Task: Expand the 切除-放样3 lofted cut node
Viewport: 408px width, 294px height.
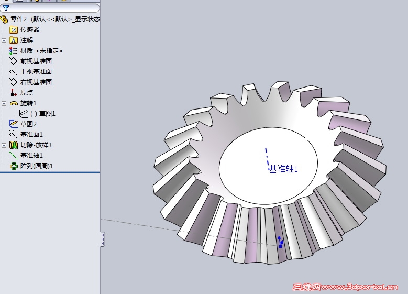Action: coord(4,145)
